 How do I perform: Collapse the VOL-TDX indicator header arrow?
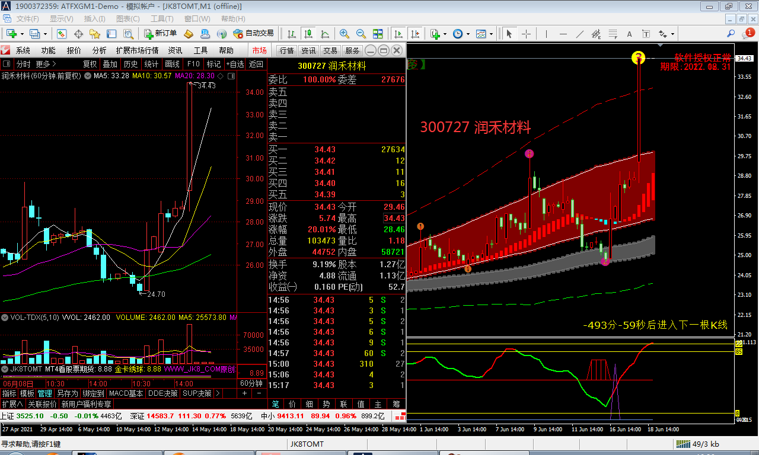click(5, 318)
